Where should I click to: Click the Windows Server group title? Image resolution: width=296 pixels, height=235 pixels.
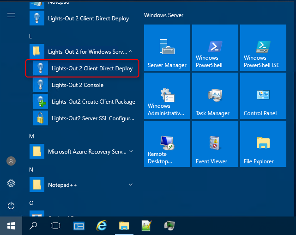point(163,15)
